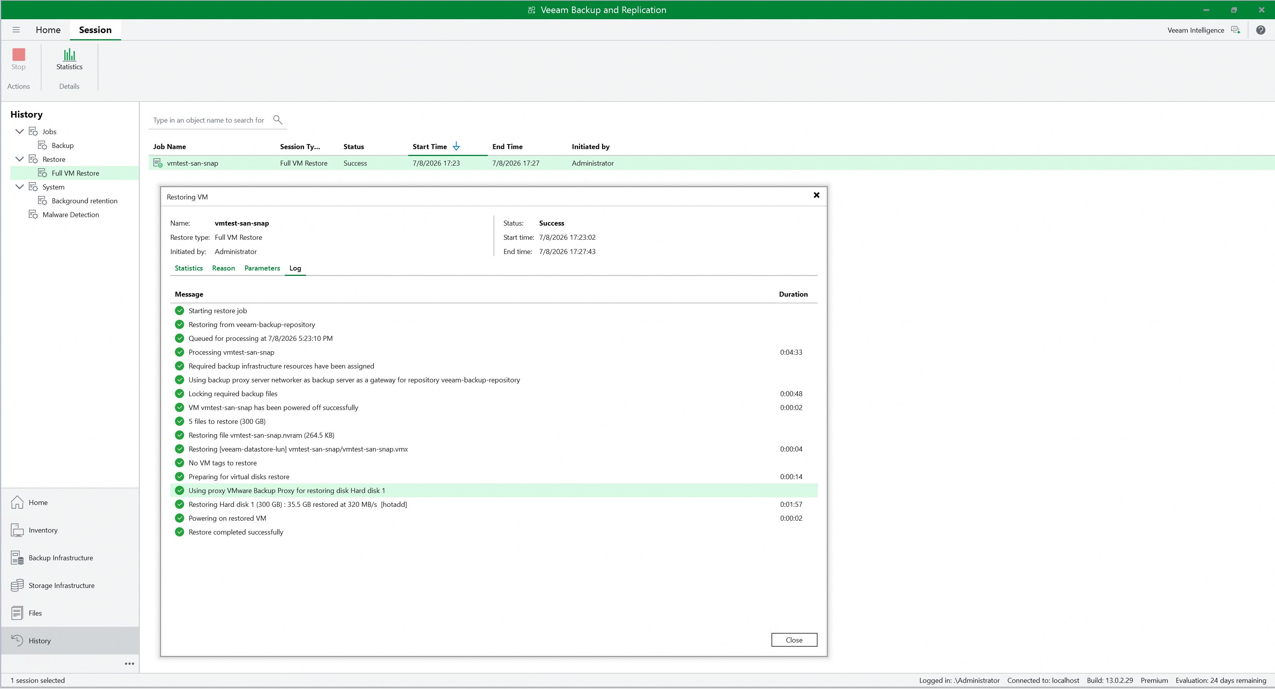1275x689 pixels.
Task: Select Backup under Jobs in tree
Action: (x=63, y=145)
